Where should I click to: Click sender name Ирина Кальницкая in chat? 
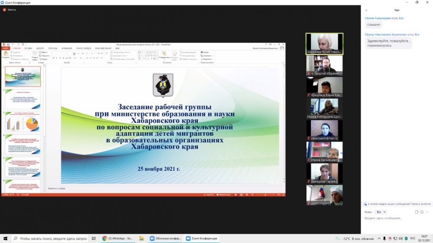click(378, 18)
